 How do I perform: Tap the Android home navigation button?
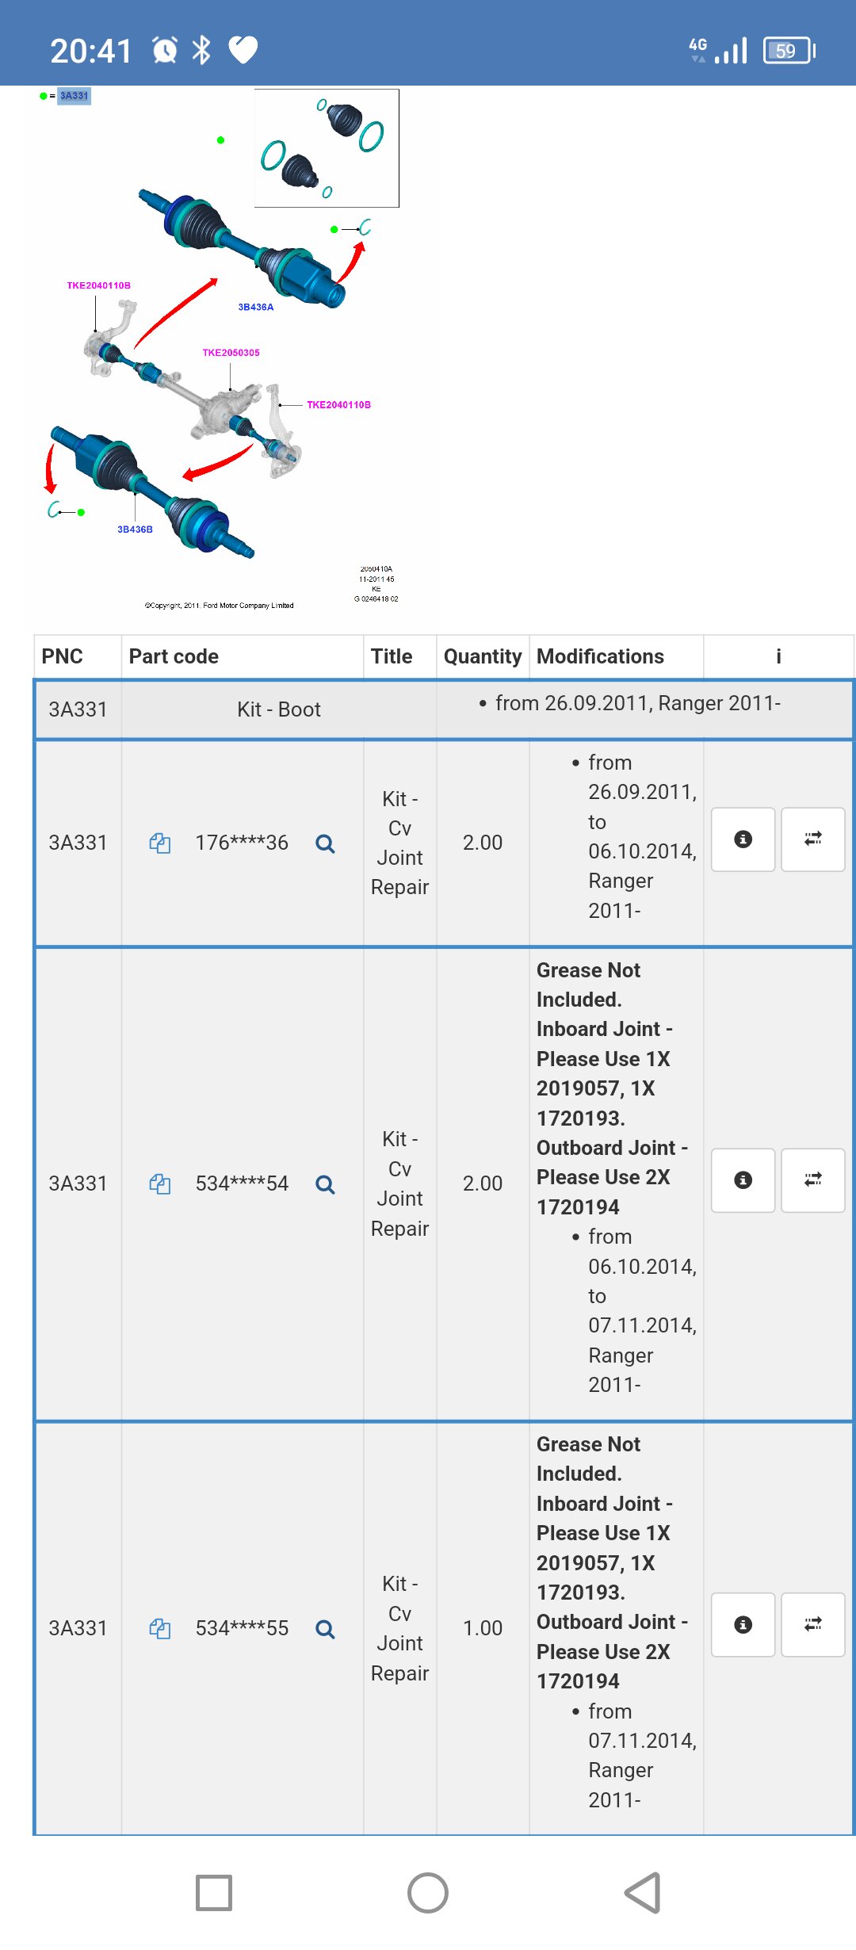click(428, 1893)
